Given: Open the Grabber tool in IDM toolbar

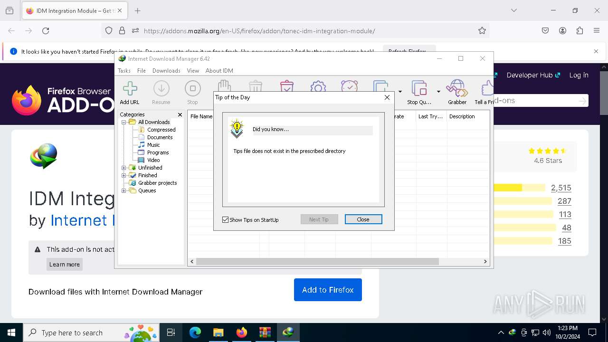Looking at the screenshot, I should pyautogui.click(x=457, y=92).
